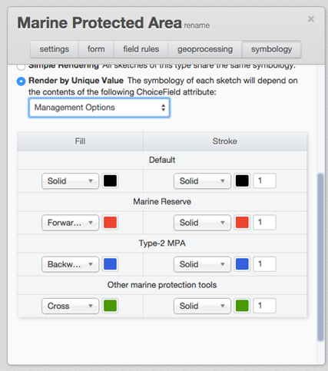
Task: Select the Simple Rendering radio button
Action: (21, 67)
